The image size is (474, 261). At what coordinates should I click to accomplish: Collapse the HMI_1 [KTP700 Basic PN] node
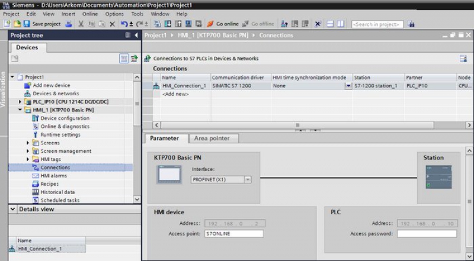click(x=20, y=110)
